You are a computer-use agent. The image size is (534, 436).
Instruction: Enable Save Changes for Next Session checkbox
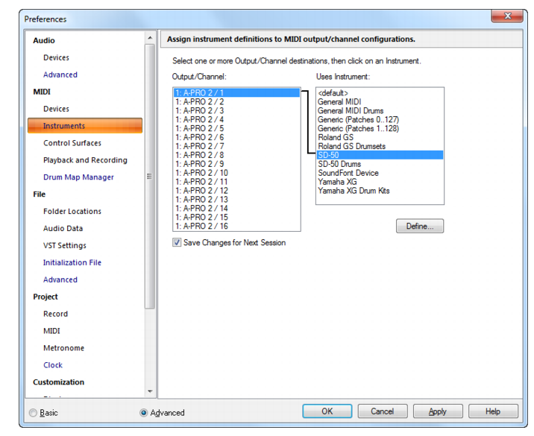click(x=177, y=242)
